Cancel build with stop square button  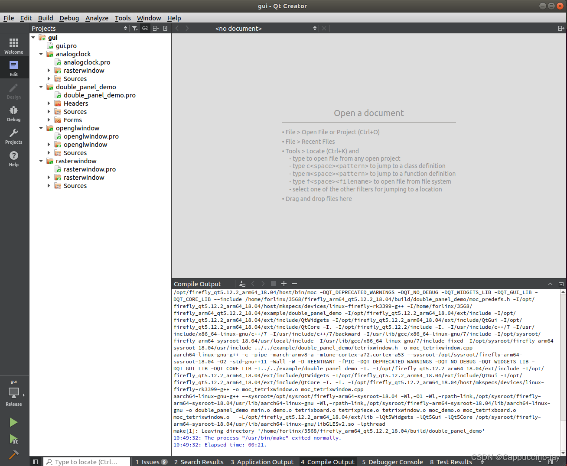[274, 284]
